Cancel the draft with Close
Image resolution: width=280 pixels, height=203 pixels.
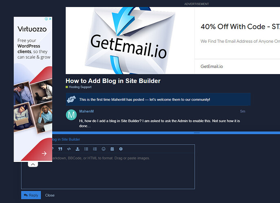[x=50, y=195]
